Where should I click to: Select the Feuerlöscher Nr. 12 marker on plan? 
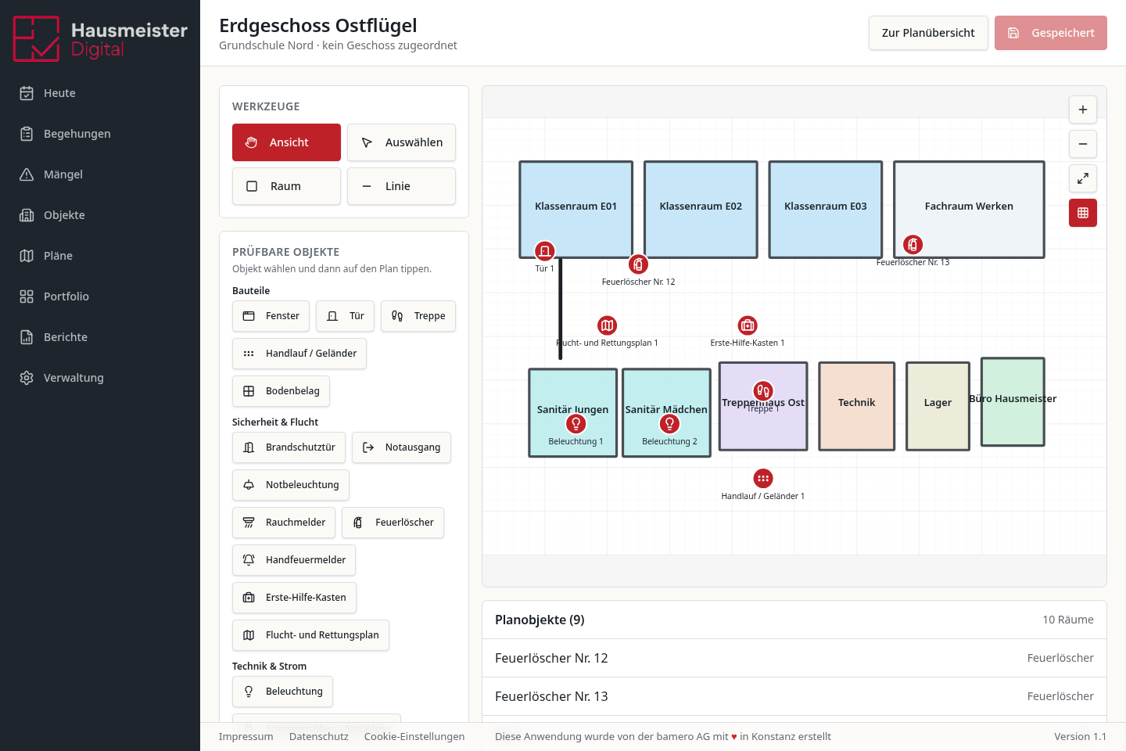(639, 264)
